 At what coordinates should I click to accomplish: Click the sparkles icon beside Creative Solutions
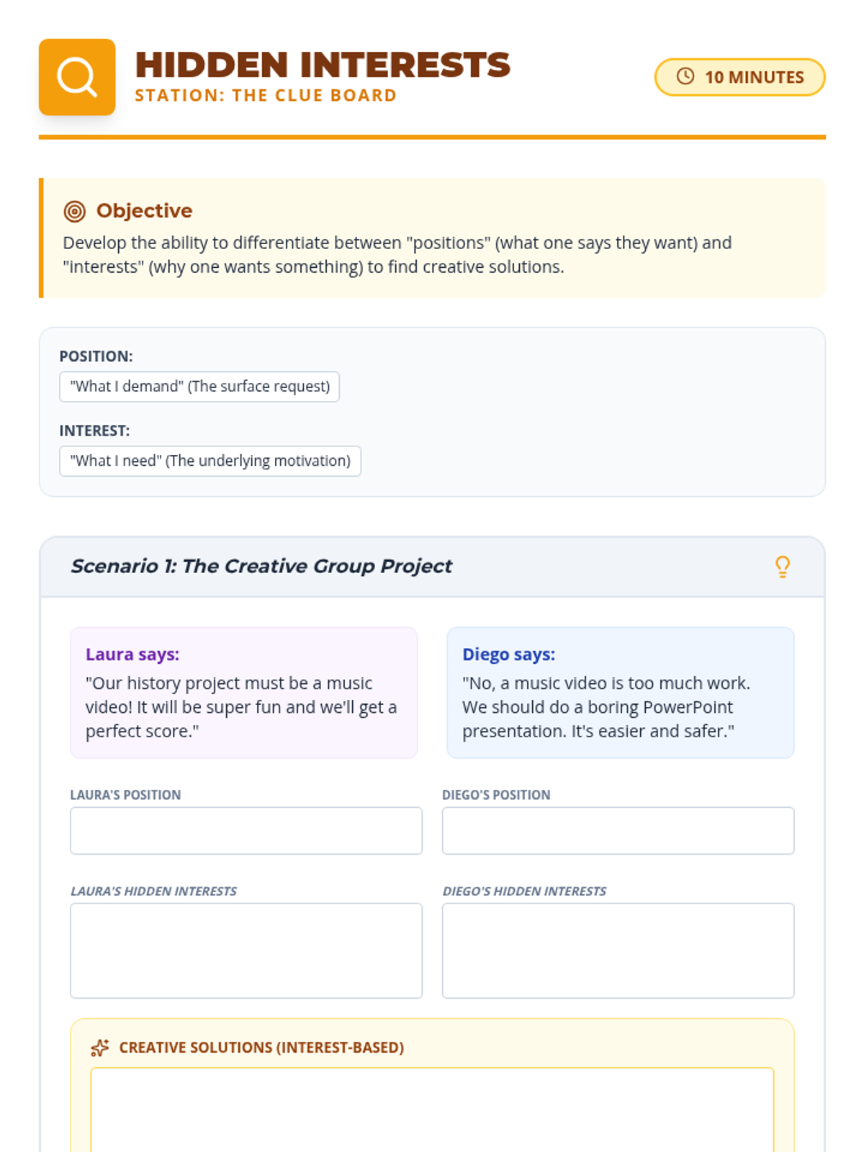[x=100, y=1048]
